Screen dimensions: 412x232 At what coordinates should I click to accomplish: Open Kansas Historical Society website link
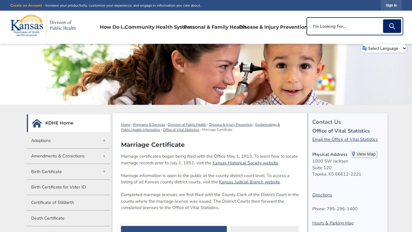(245, 163)
